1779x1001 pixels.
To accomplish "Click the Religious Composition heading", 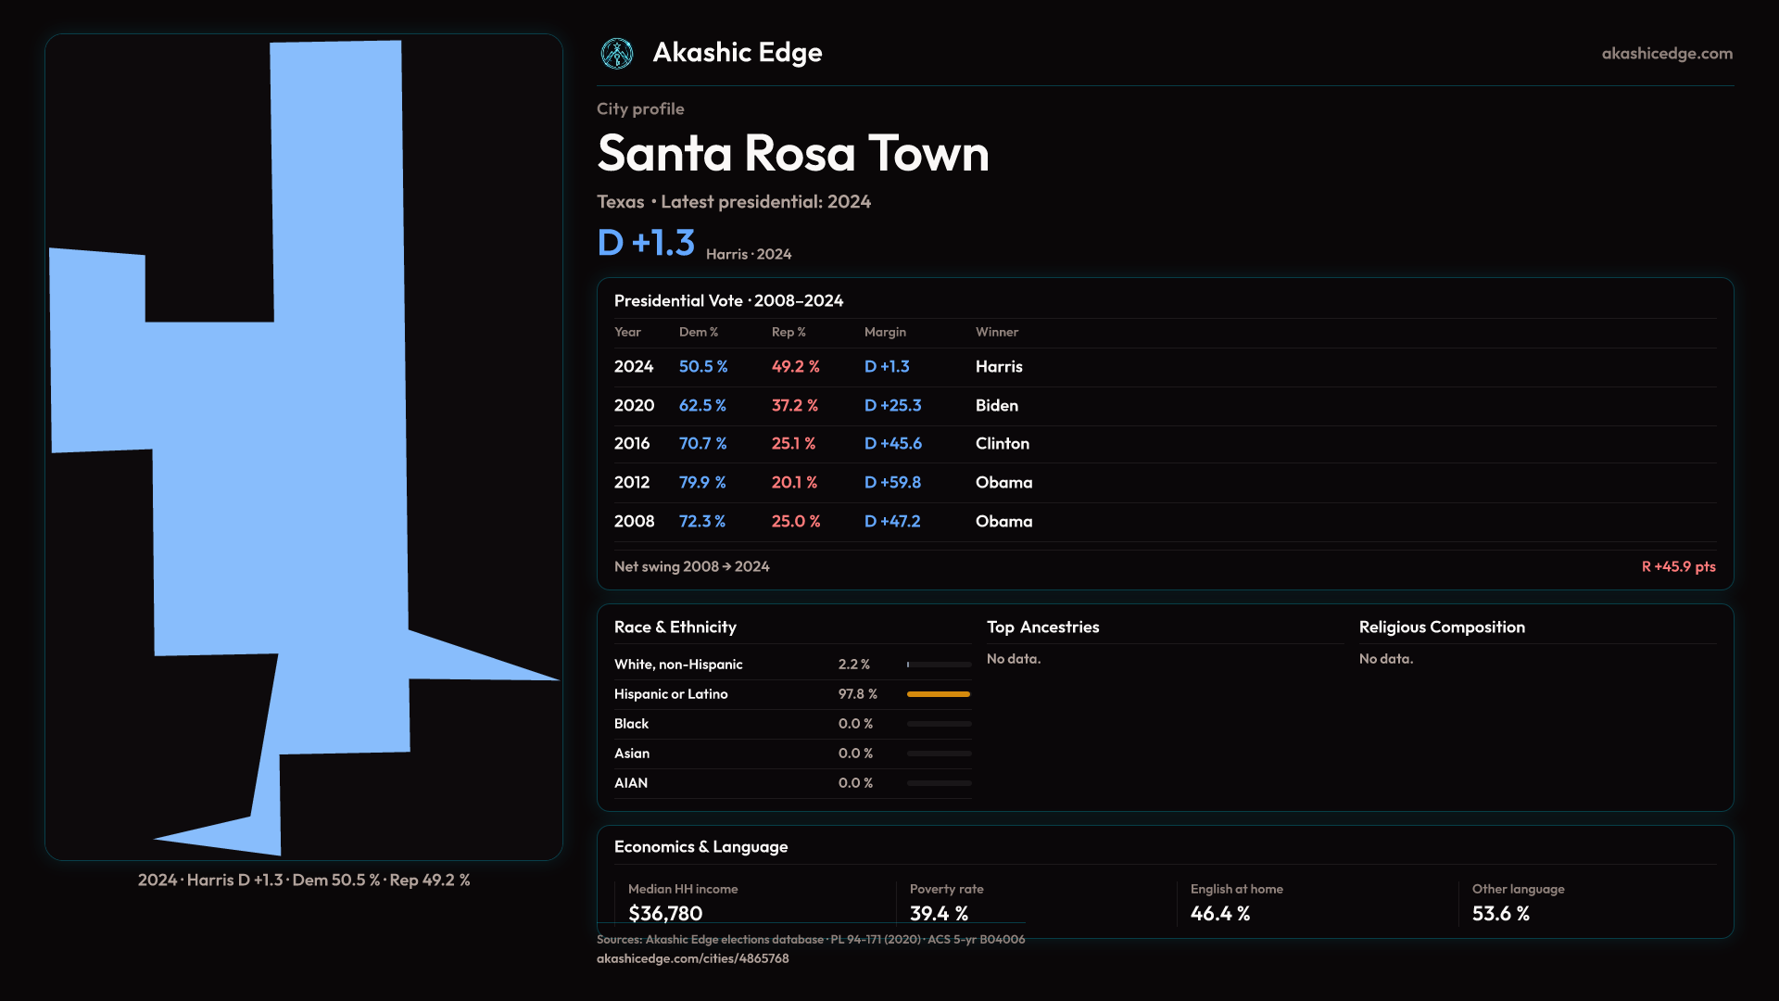I will pos(1441,627).
